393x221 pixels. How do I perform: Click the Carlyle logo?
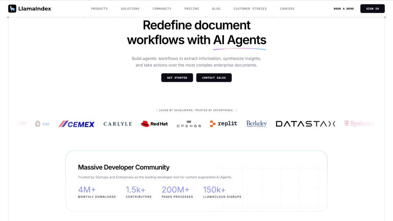[x=117, y=124]
